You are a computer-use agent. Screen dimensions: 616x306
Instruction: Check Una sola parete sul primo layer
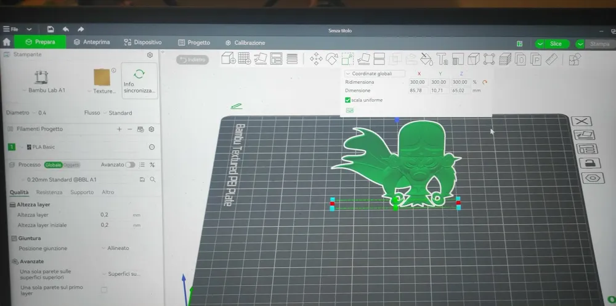104,290
